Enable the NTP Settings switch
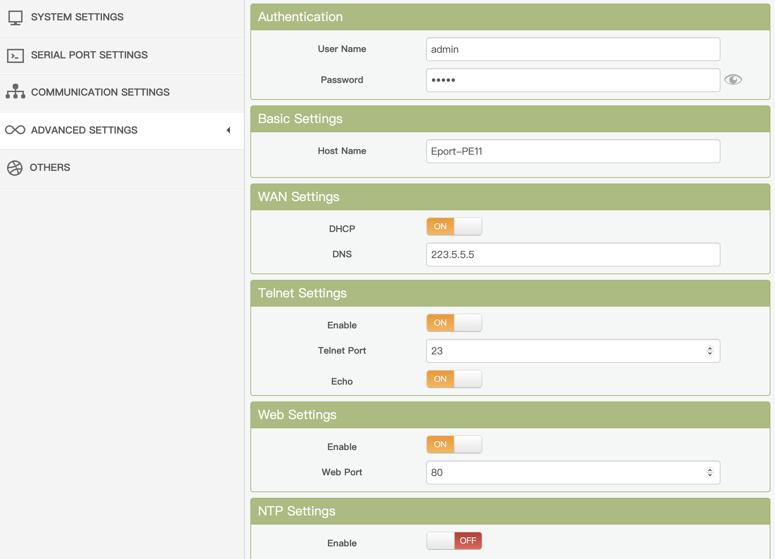Screen dimensions: 775x559 point(454,541)
